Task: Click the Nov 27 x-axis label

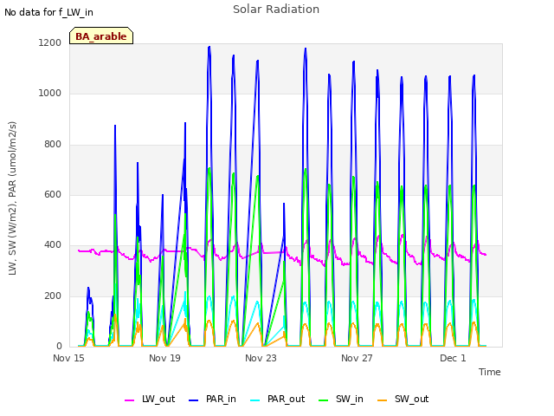Action: 357,358
